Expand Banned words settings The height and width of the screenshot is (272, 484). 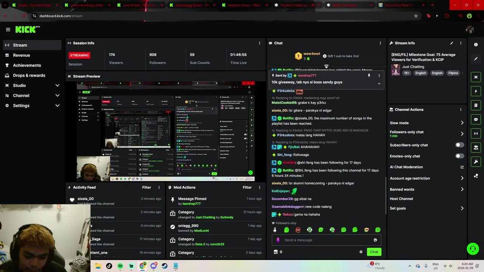click(462, 189)
